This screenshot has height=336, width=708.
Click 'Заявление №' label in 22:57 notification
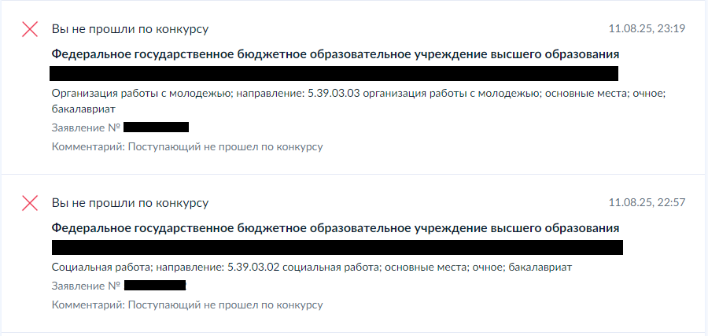tap(85, 285)
